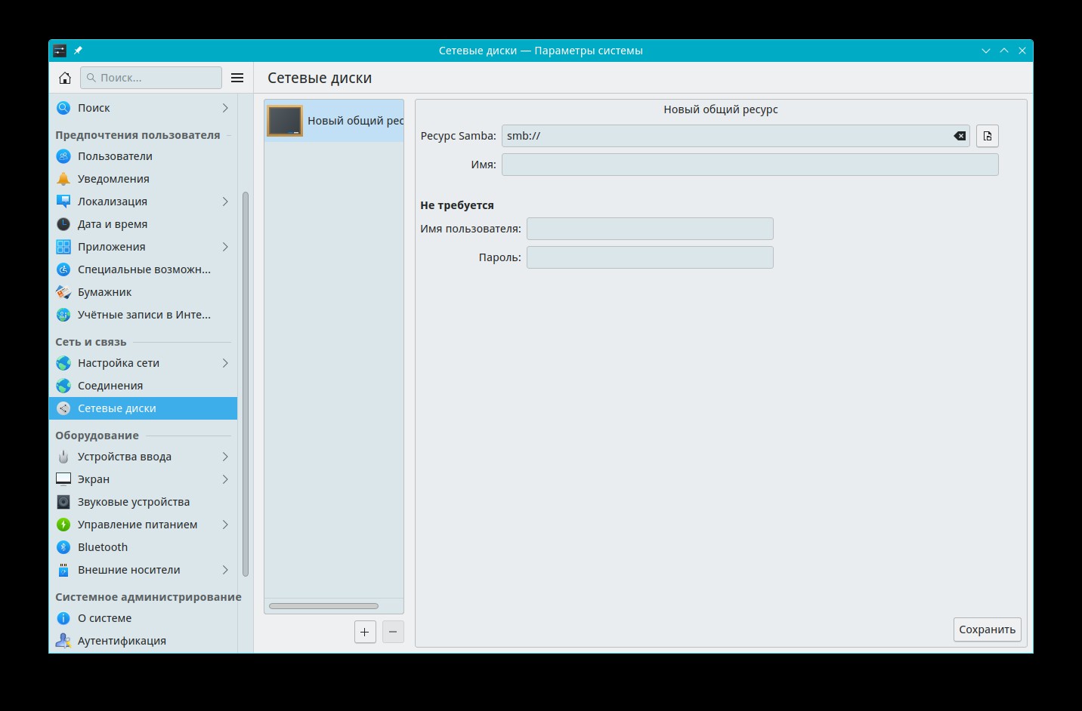Select Сетевые диски in sidebar
The width and height of the screenshot is (1082, 711).
tap(143, 408)
